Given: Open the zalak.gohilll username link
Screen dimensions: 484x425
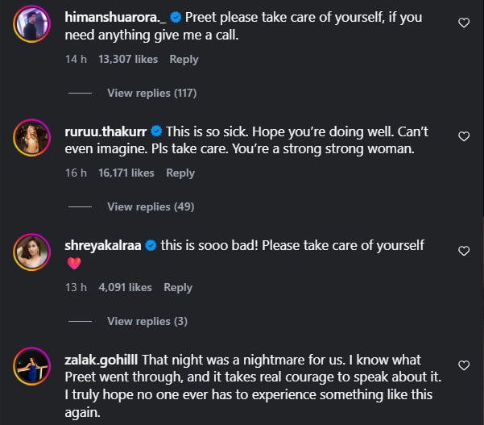Looking at the screenshot, I should 103,360.
